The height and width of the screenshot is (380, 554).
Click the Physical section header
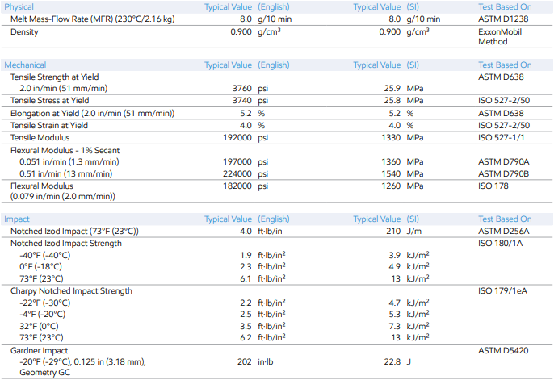tap(19, 6)
